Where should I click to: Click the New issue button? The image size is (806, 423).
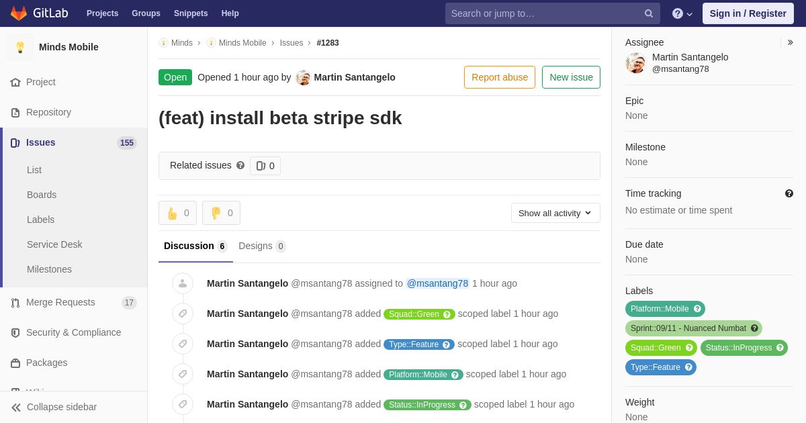click(x=571, y=77)
